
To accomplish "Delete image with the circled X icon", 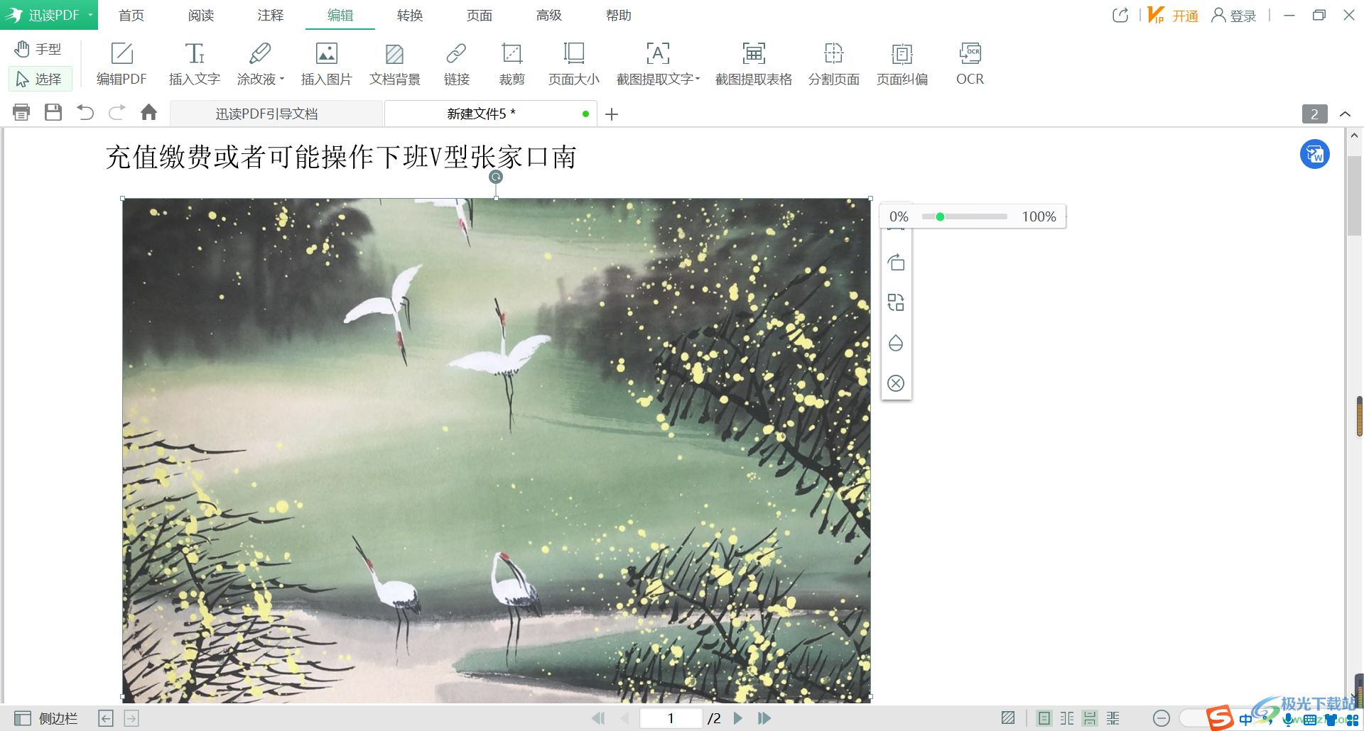I will 896,383.
